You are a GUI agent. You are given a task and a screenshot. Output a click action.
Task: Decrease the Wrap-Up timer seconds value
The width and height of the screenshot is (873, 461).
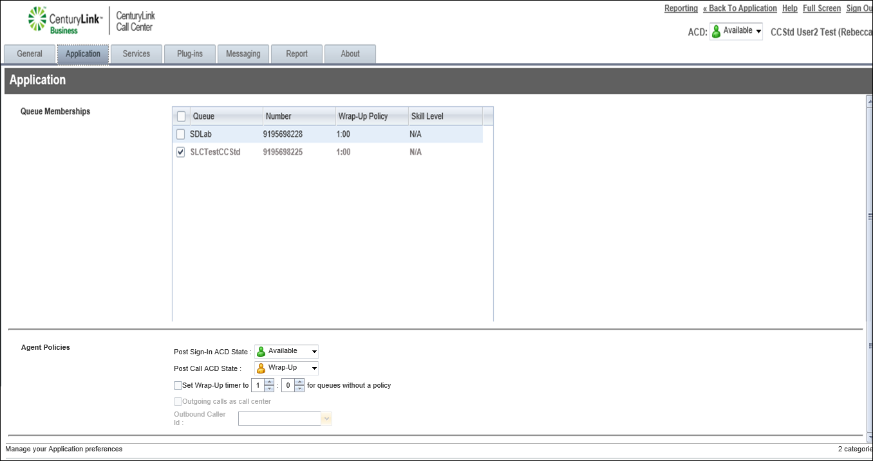[x=299, y=389]
